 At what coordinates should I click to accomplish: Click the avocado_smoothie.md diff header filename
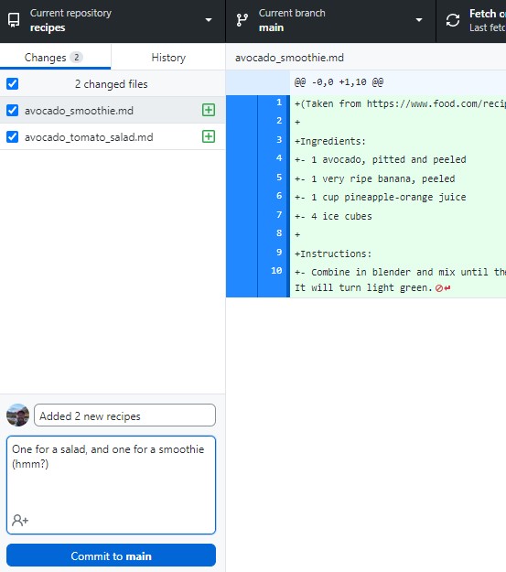(x=289, y=58)
